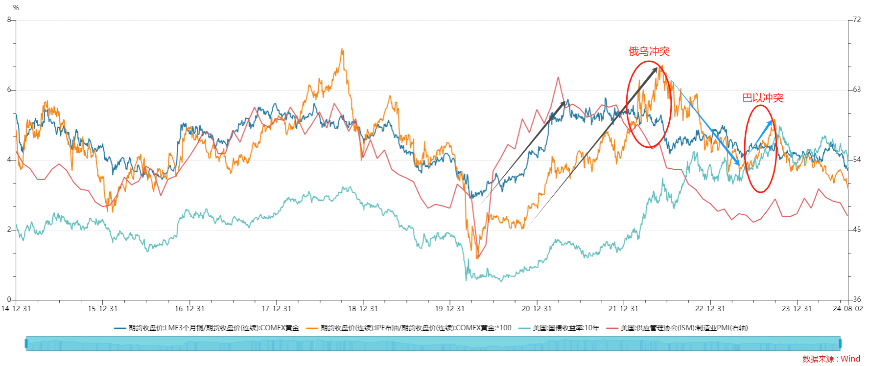Toggle the LME copper/COMEX gold legend marker

[120, 328]
